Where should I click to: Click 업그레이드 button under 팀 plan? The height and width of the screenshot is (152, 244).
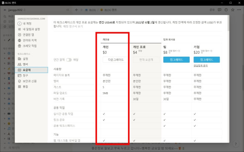tap(176, 60)
